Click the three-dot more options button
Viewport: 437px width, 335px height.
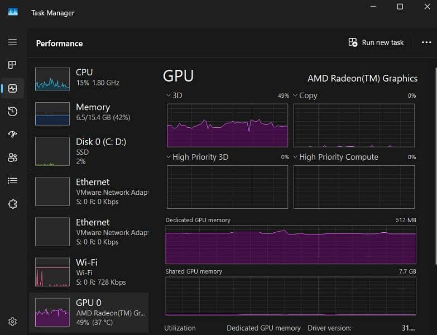[x=426, y=42]
